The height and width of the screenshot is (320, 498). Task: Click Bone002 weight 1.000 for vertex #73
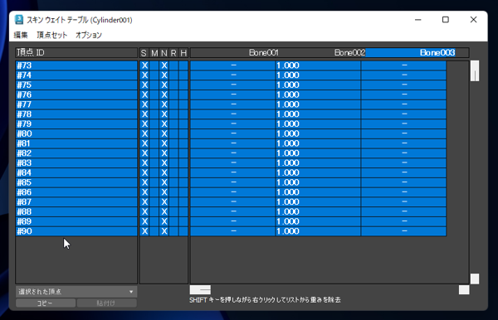click(318, 65)
